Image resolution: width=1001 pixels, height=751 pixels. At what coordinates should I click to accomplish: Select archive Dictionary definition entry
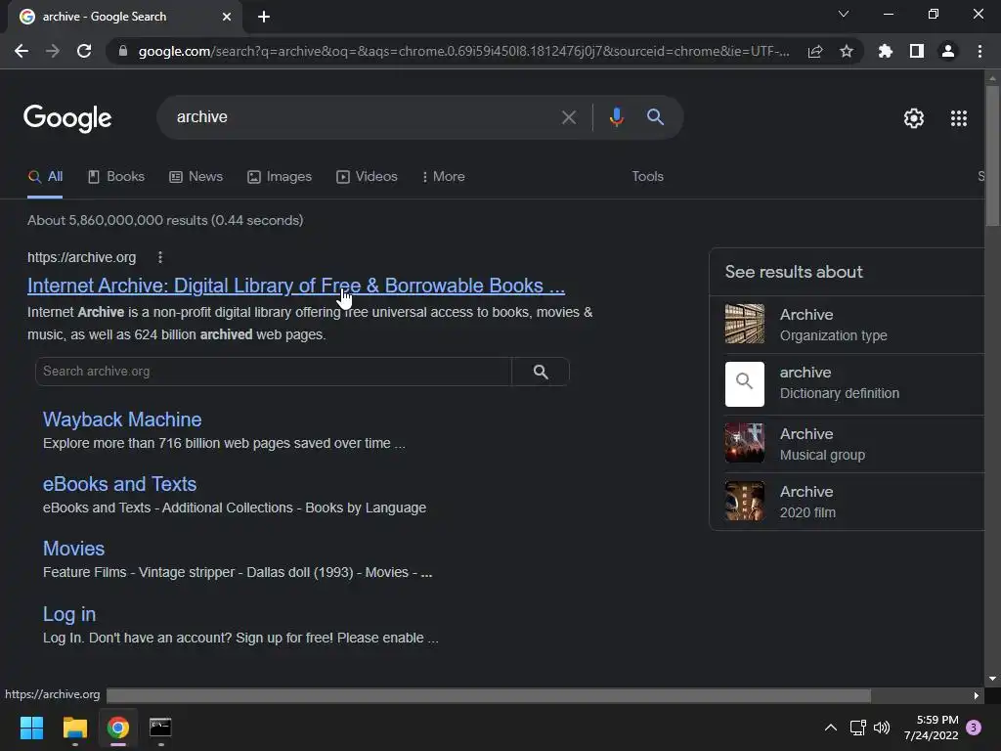pos(847,383)
